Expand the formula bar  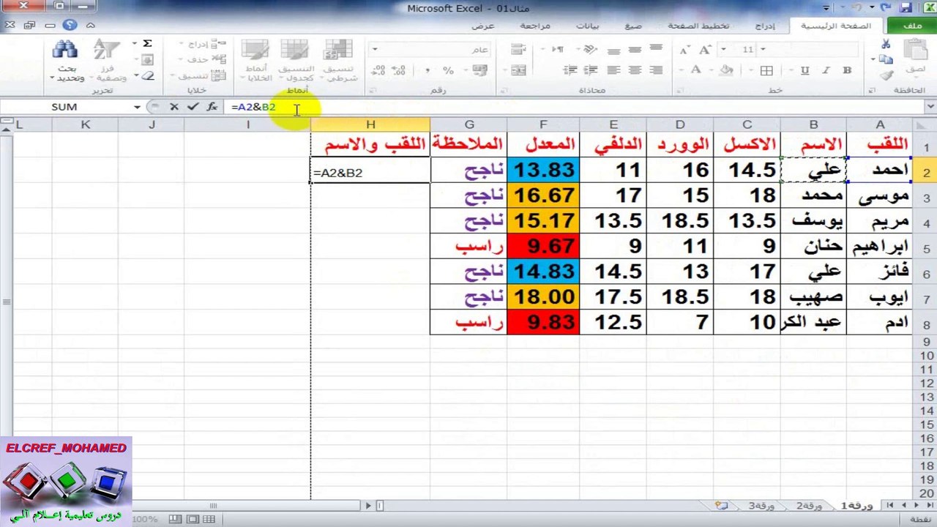pyautogui.click(x=930, y=107)
